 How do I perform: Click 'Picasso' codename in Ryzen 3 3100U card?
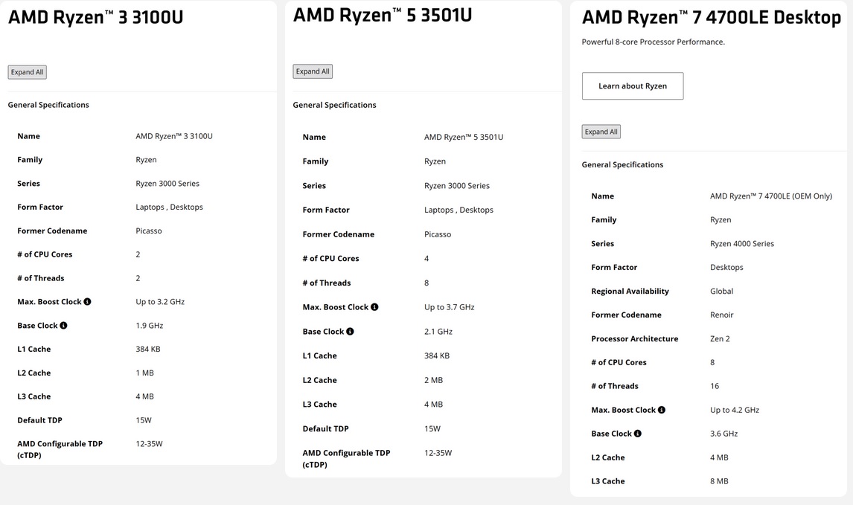[x=149, y=231]
